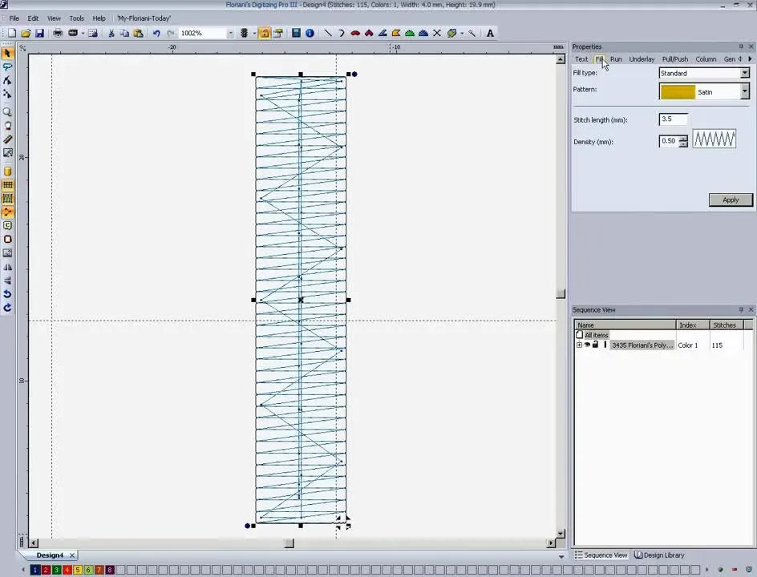Open the Tools menu
The width and height of the screenshot is (757, 577).
(76, 18)
